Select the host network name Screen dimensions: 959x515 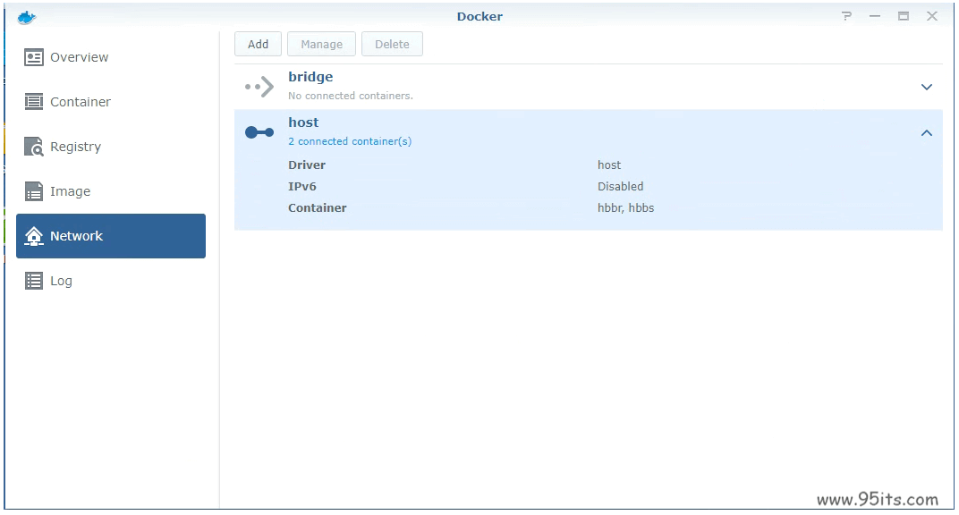(303, 122)
